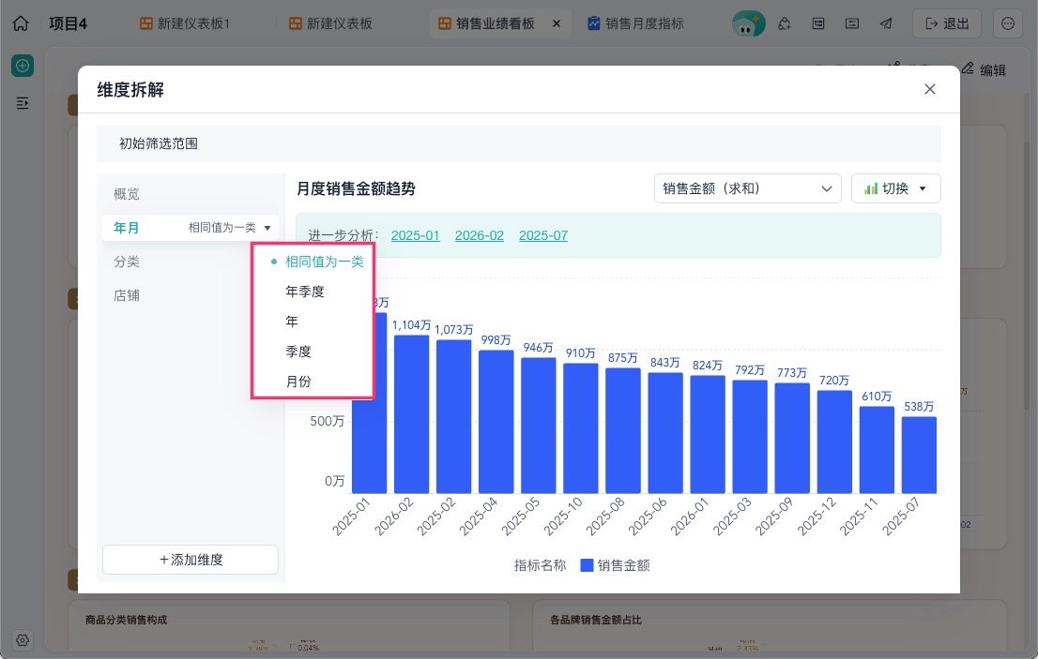Switch to the 销售月度指标 tab

635,23
